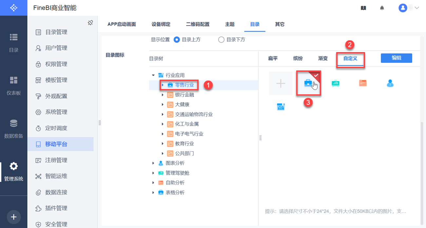This screenshot has width=426, height=228.
Task: Click the 编辑 button
Action: click(x=396, y=58)
